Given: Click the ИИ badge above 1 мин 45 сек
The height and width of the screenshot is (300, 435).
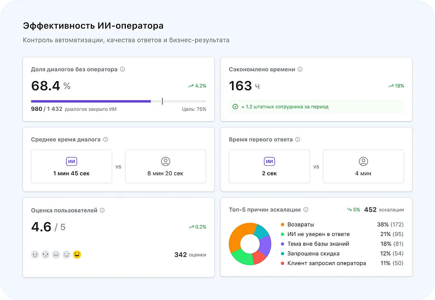Looking at the screenshot, I should [x=72, y=161].
